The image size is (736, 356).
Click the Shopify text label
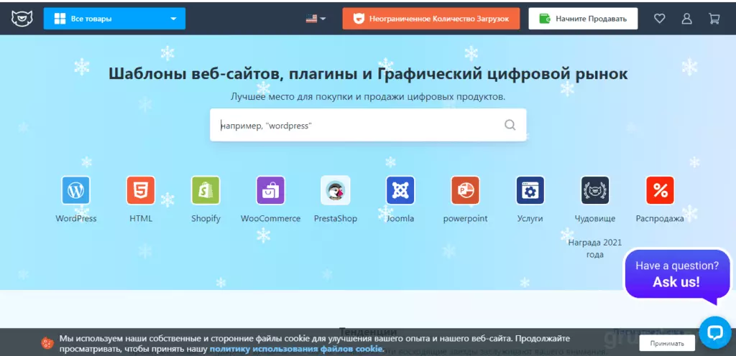pos(206,219)
